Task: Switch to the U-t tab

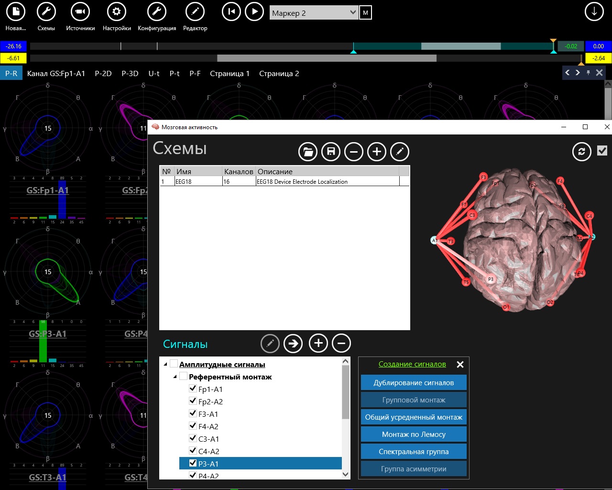Action: point(154,74)
